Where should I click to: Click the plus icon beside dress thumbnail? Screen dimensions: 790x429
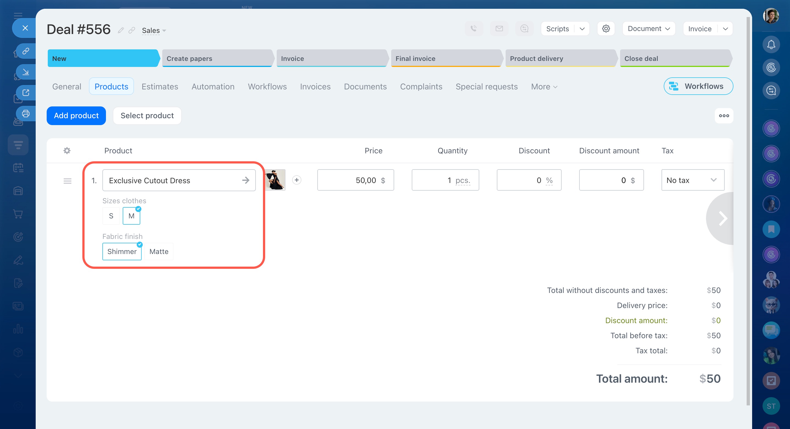pyautogui.click(x=296, y=180)
